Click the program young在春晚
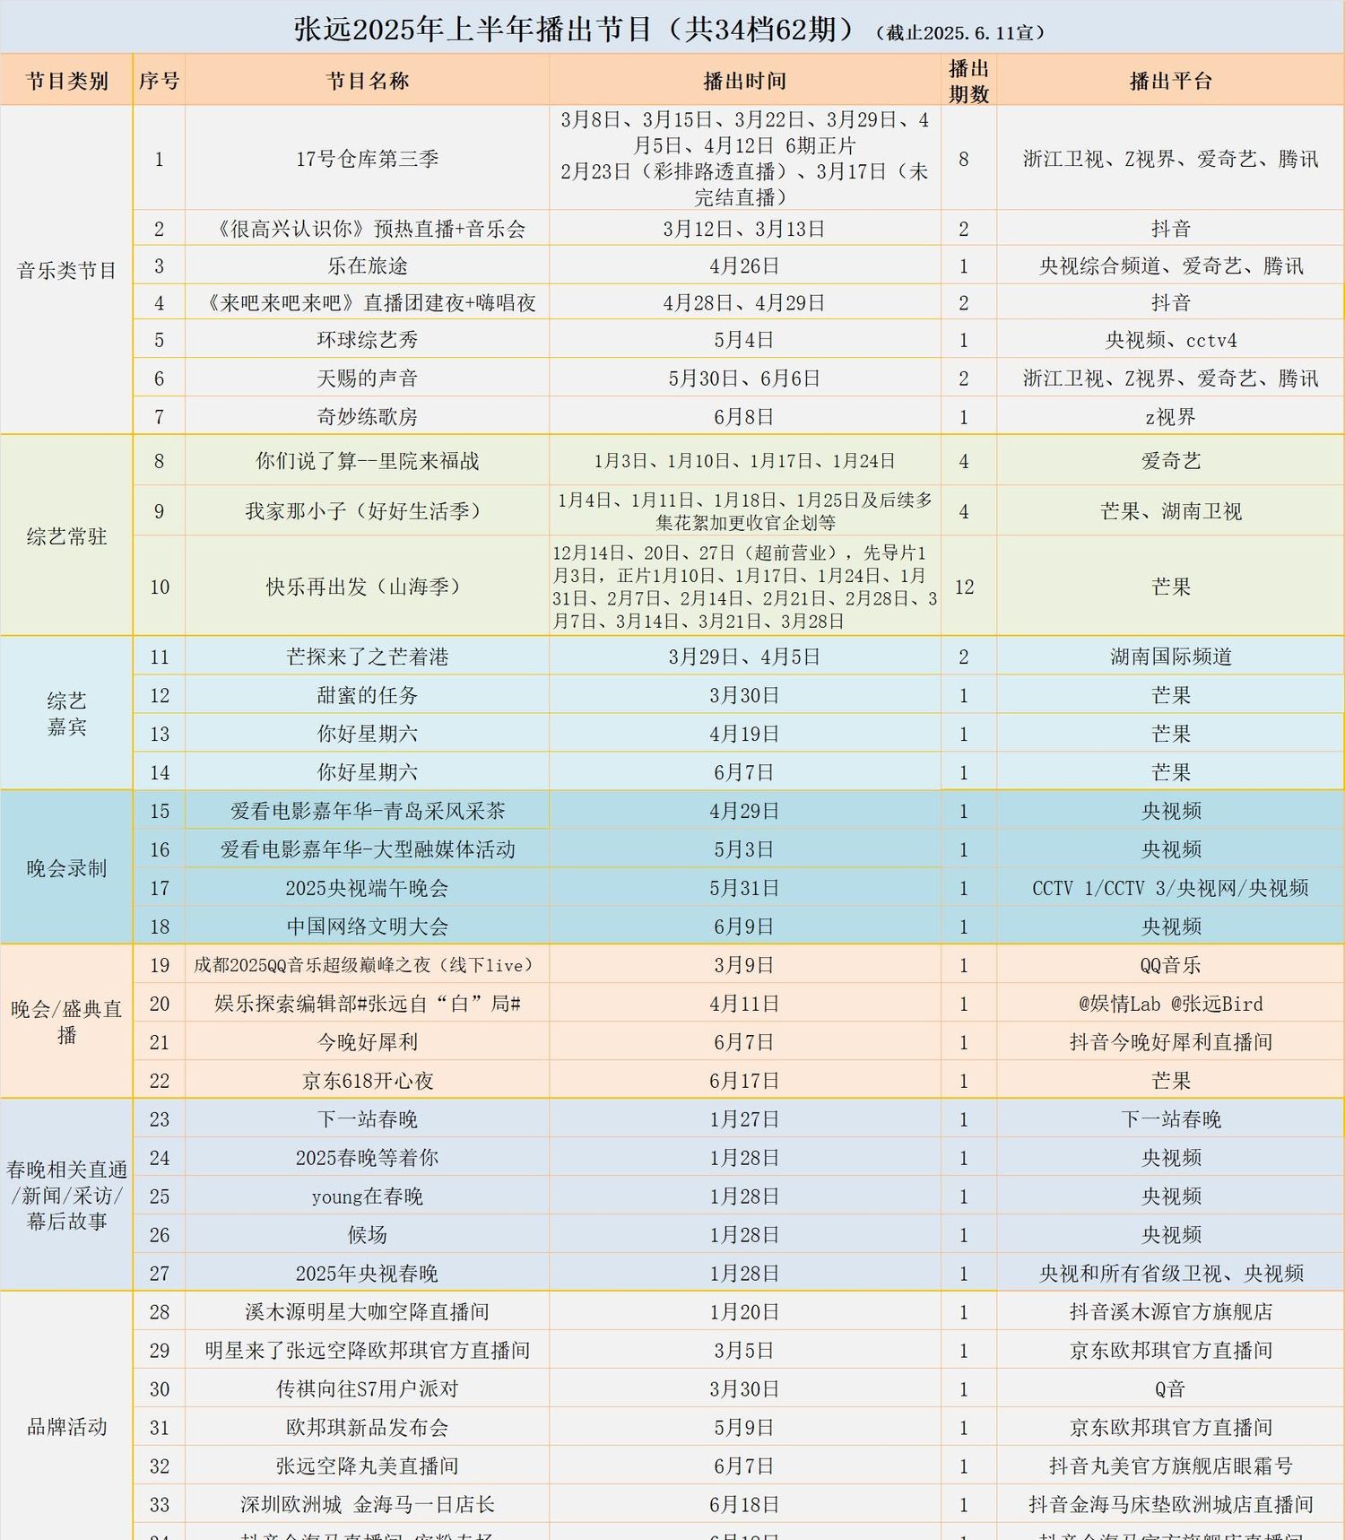Image resolution: width=1345 pixels, height=1540 pixels. [x=368, y=1196]
